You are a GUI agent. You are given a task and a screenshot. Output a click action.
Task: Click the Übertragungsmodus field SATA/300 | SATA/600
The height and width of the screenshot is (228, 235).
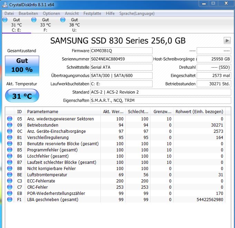tap(121, 76)
